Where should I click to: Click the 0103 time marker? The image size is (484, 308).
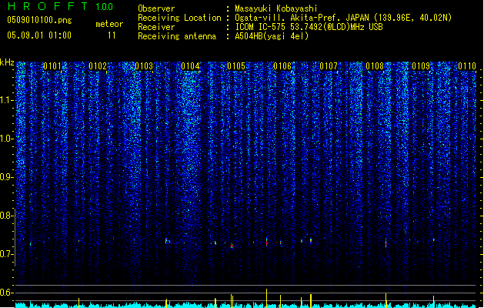pyautogui.click(x=144, y=66)
